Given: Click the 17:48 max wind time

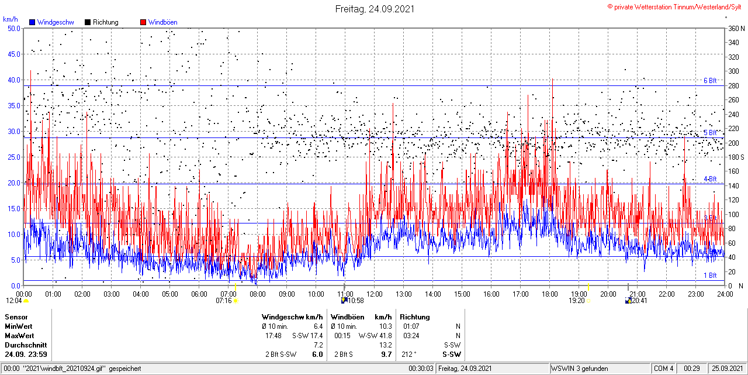Looking at the screenshot, I should pos(273,336).
